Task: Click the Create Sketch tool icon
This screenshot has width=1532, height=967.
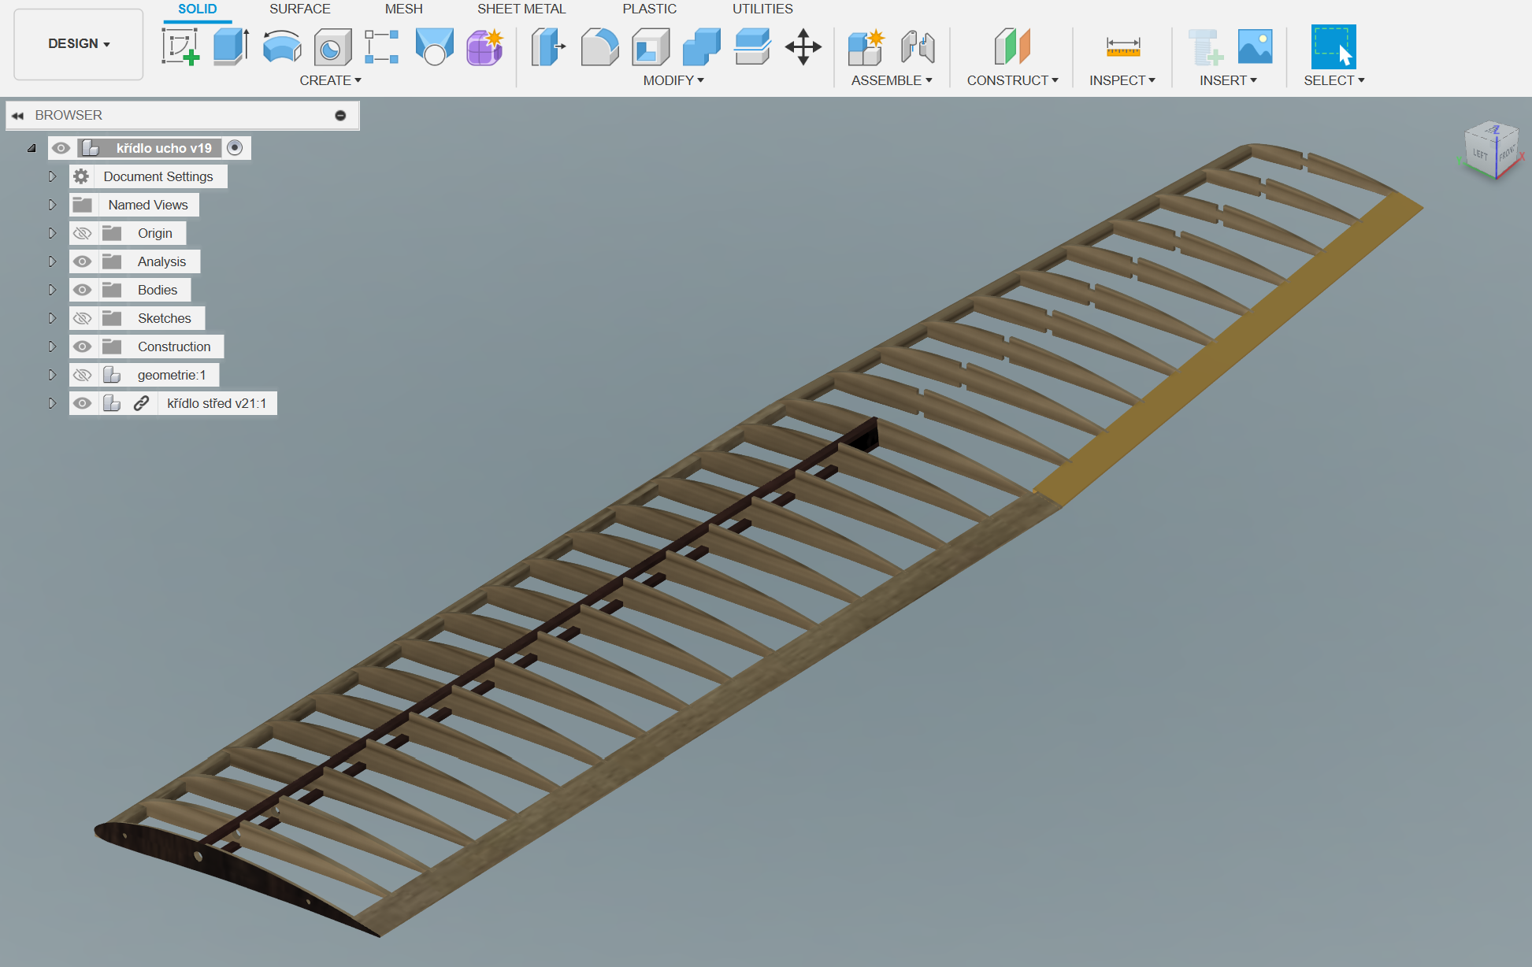Action: [x=180, y=46]
